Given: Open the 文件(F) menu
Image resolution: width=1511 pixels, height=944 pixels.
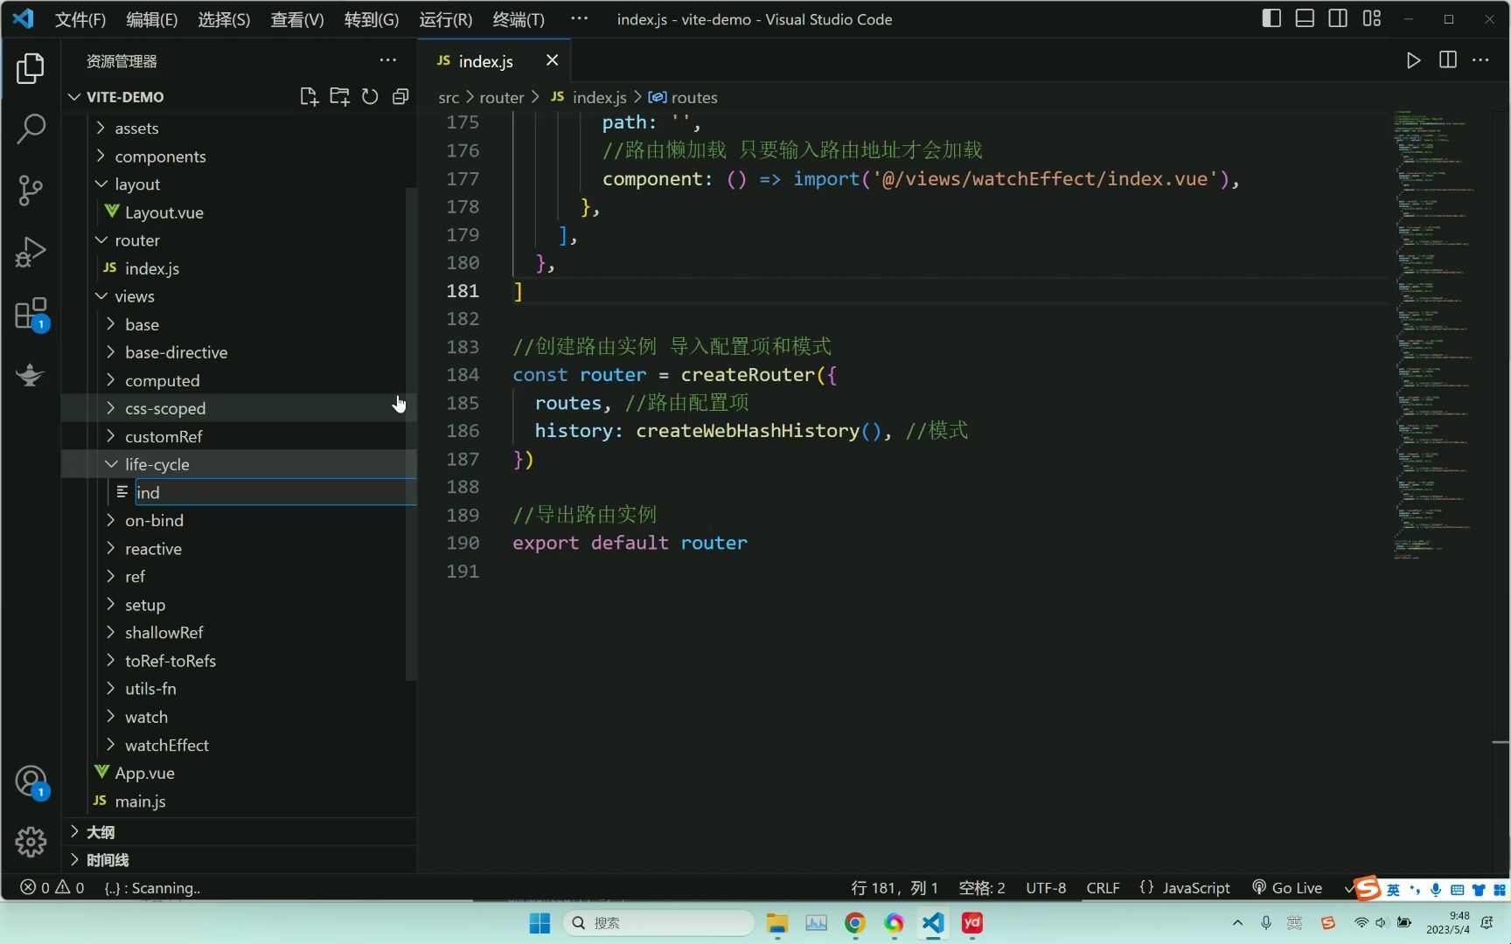Looking at the screenshot, I should 80,19.
